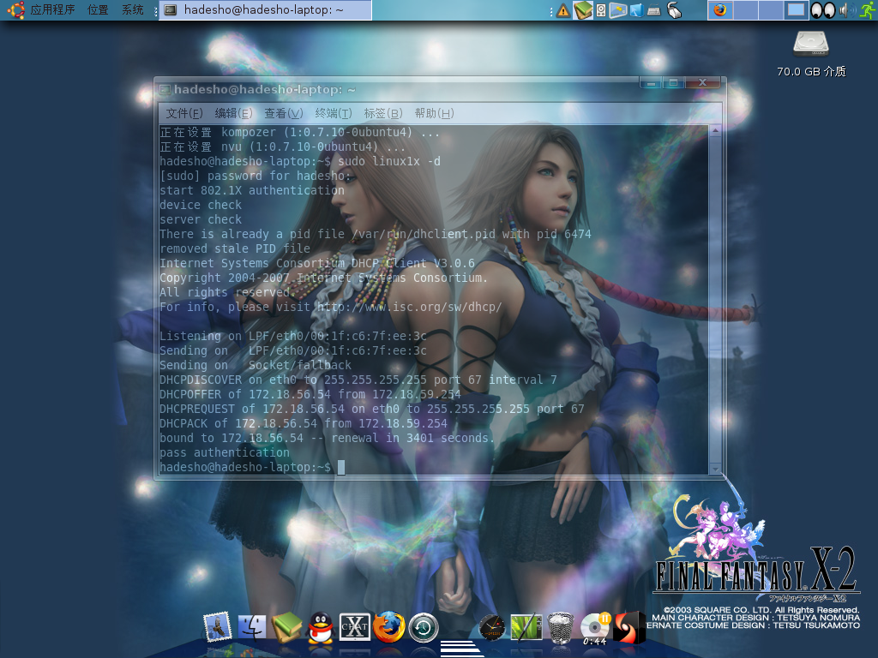The height and width of the screenshot is (658, 878).
Task: Open the green books panel icon
Action: tap(583, 10)
